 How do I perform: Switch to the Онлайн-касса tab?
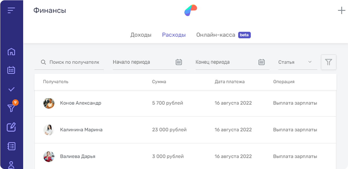coord(216,35)
